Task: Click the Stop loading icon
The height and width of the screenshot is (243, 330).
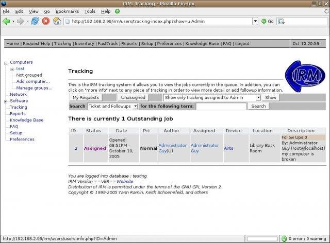Action: (45, 21)
